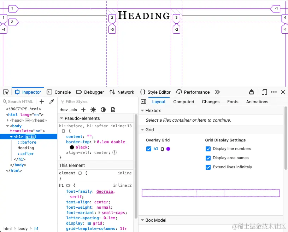The height and width of the screenshot is (232, 288).
Task: Expand font-variant shorthand triangle
Action: [99, 213]
